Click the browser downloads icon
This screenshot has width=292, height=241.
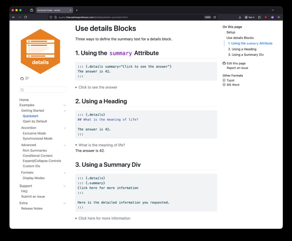tap(240, 17)
